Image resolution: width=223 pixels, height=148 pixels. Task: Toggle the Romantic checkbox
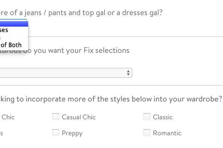click(x=147, y=133)
